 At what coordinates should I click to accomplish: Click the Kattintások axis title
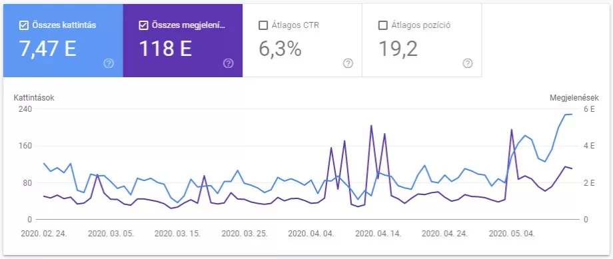[34, 98]
